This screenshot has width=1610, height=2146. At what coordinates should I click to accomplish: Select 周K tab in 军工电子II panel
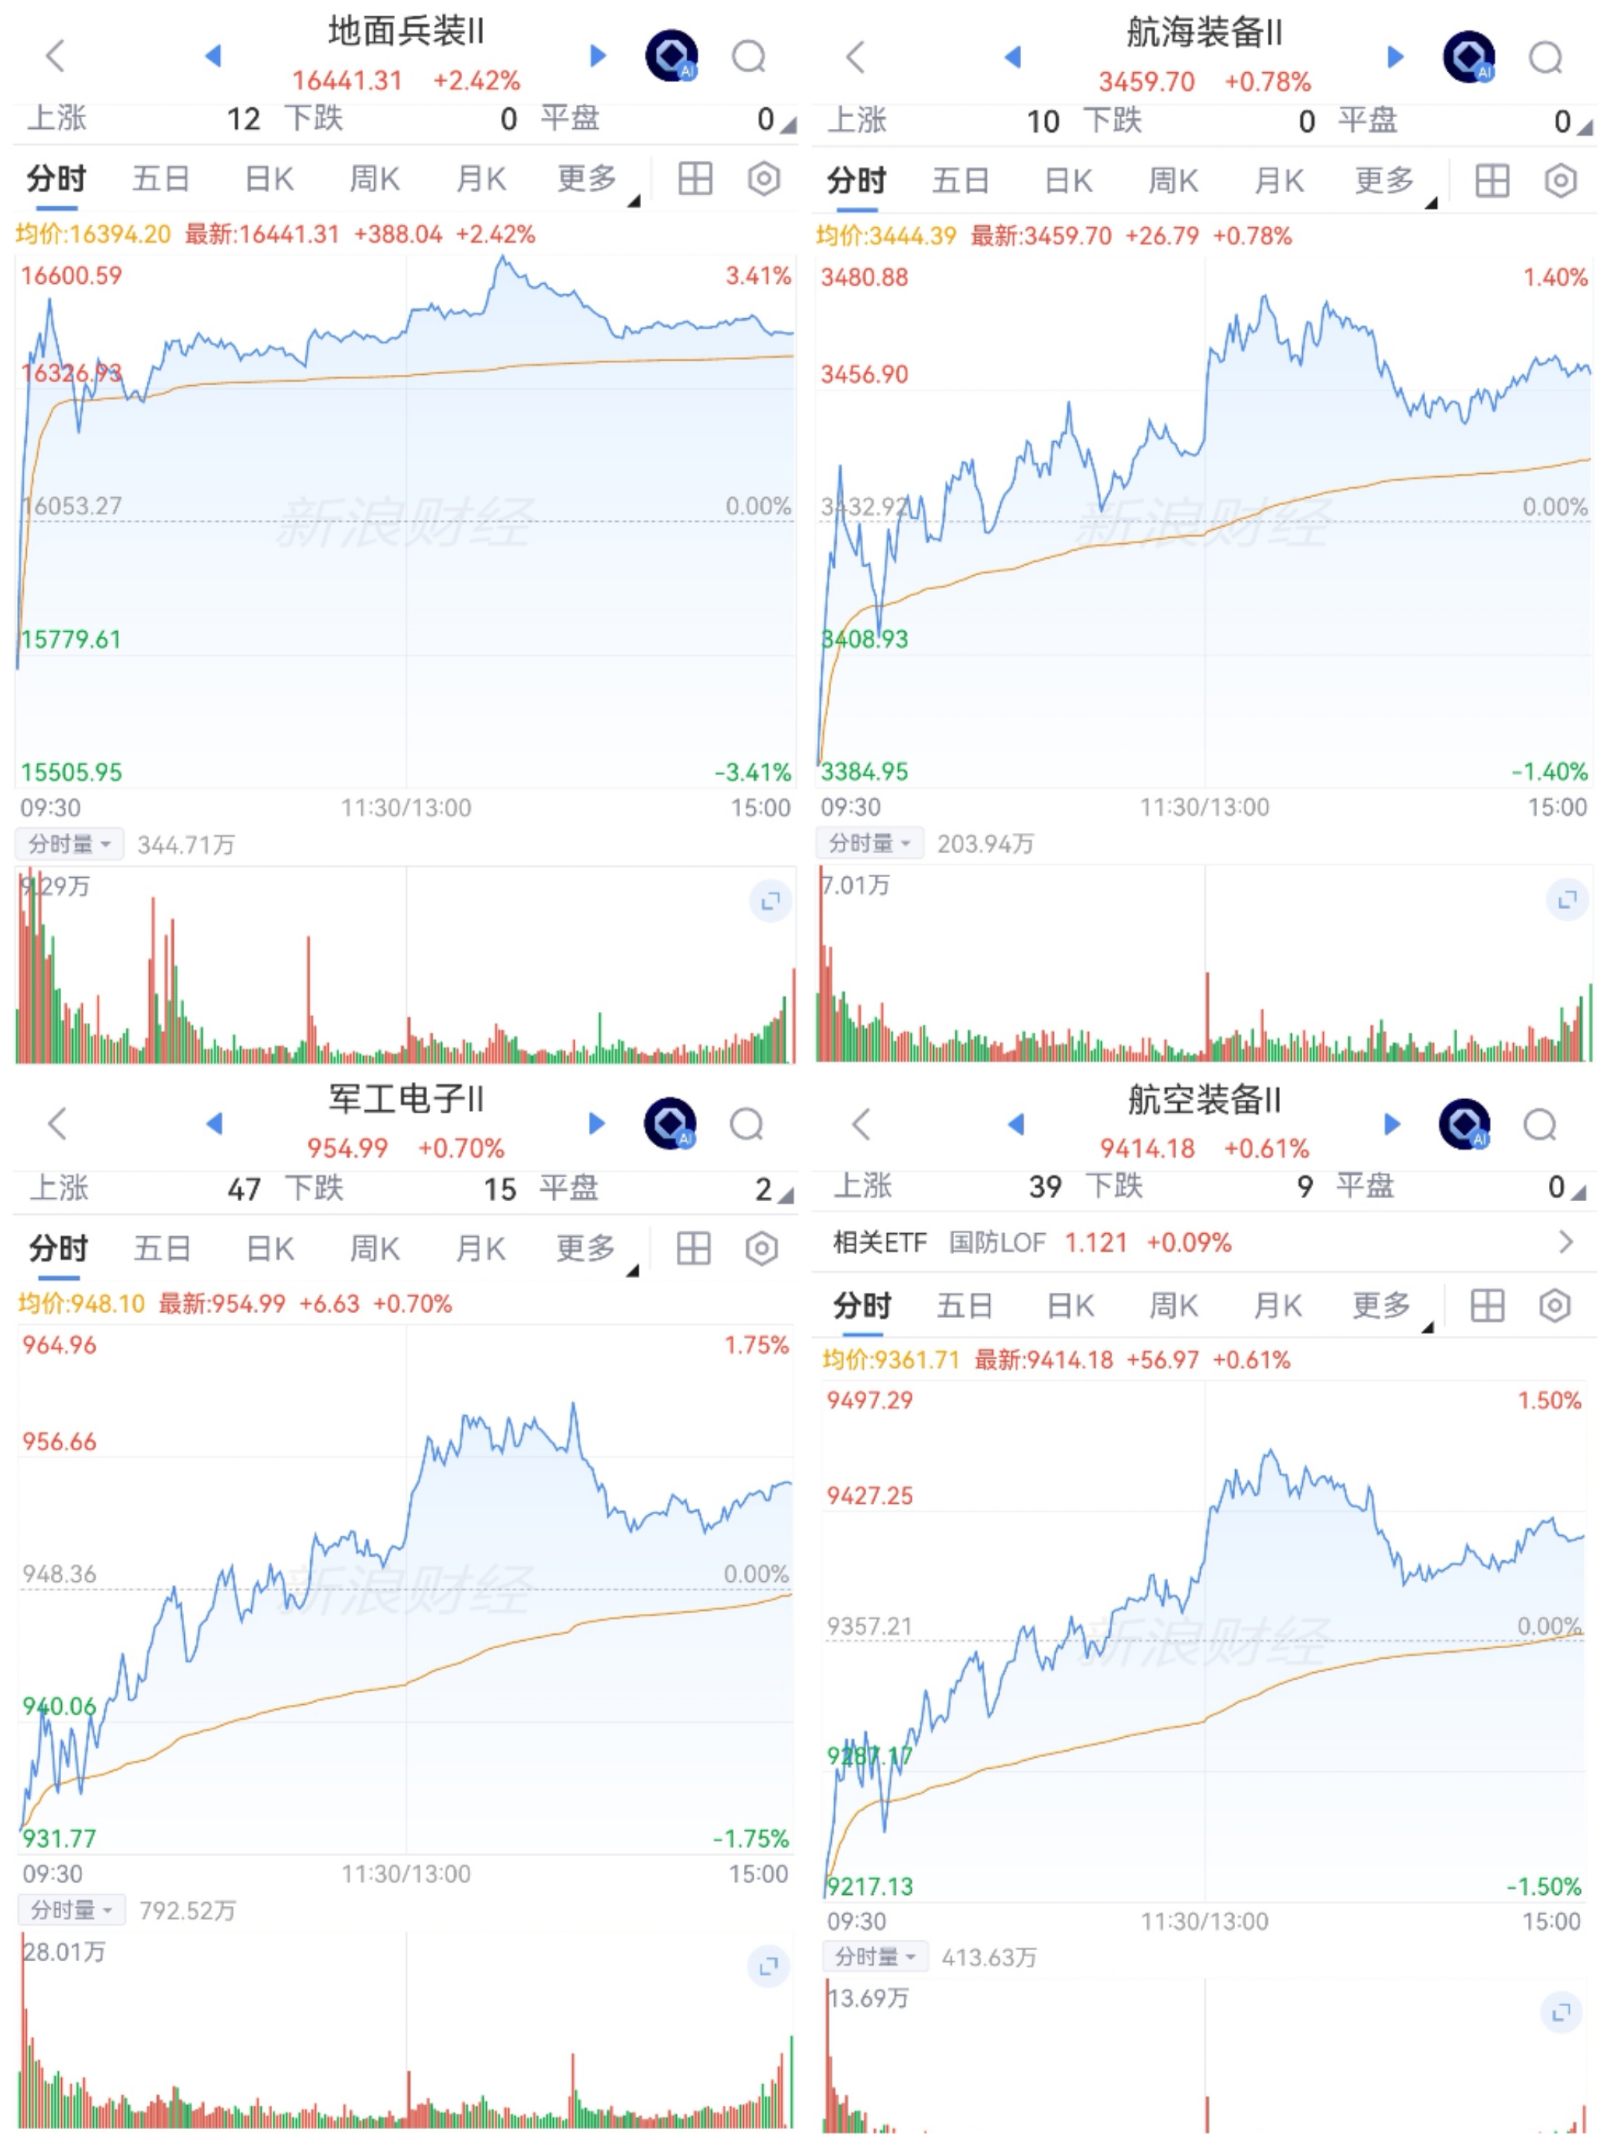click(375, 1247)
